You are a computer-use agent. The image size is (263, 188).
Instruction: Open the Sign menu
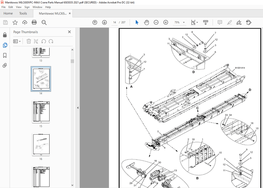27,7
